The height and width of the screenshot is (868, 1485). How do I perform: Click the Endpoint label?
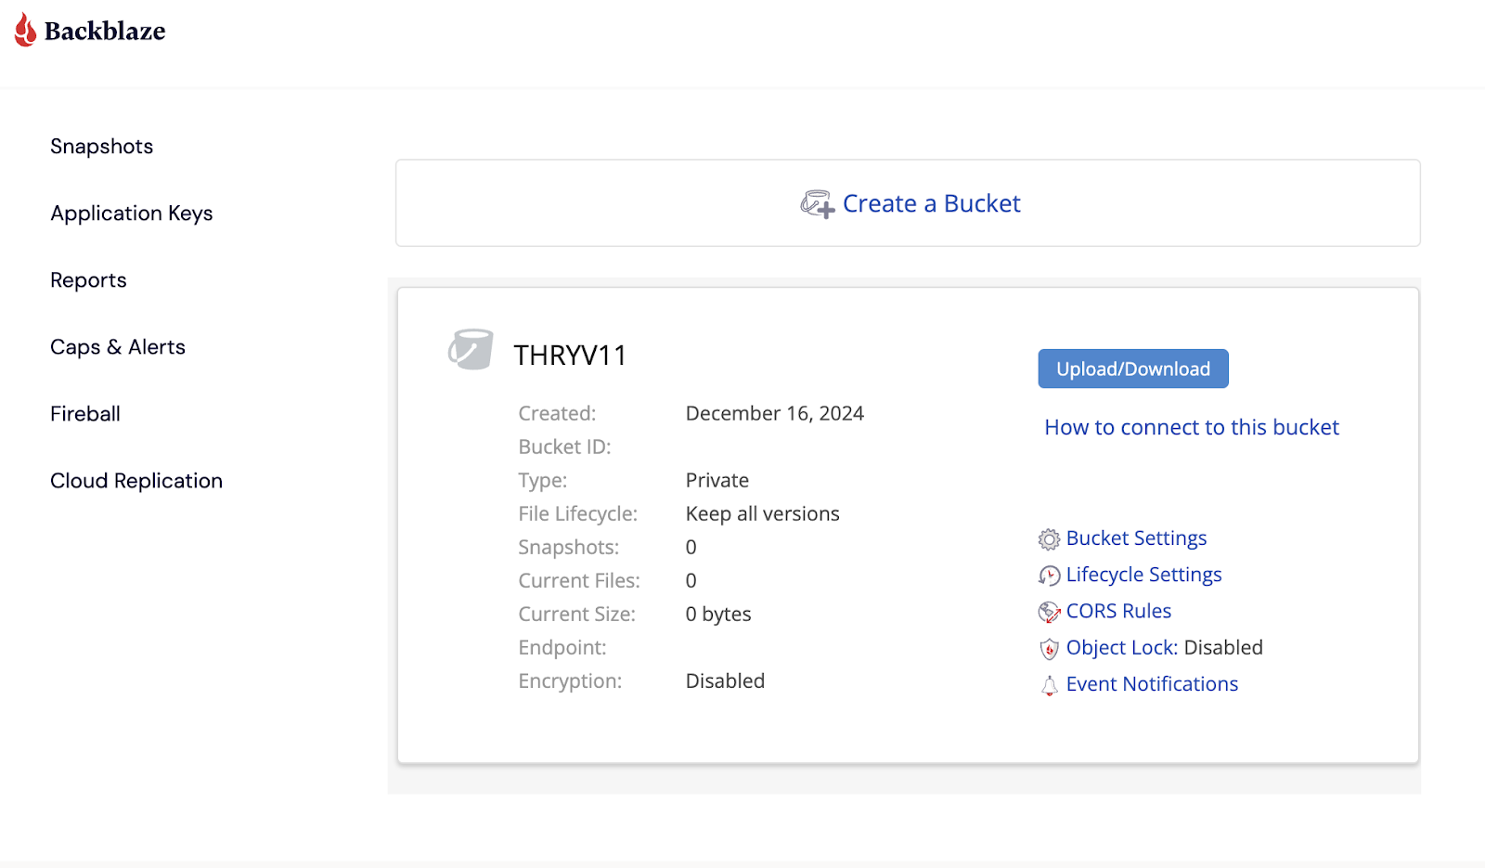pos(562,647)
